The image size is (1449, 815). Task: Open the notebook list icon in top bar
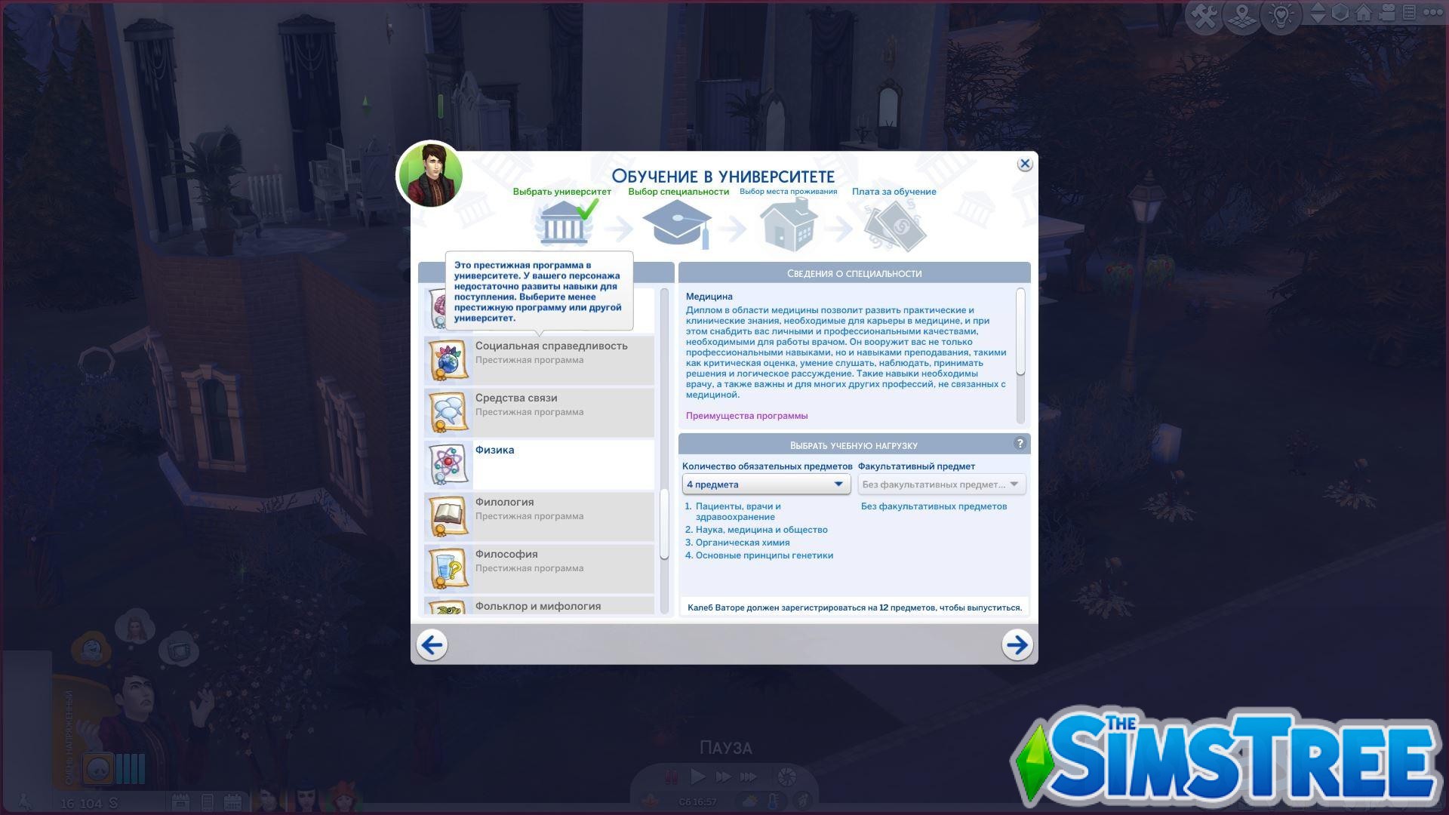point(1409,13)
